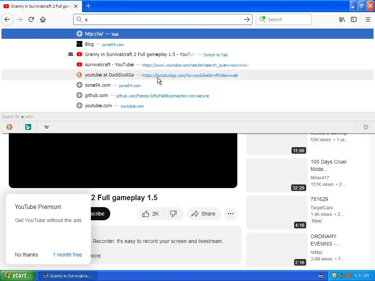Close the Granny in Survivalcraft tab
The width and height of the screenshot is (375, 281).
coord(76,6)
